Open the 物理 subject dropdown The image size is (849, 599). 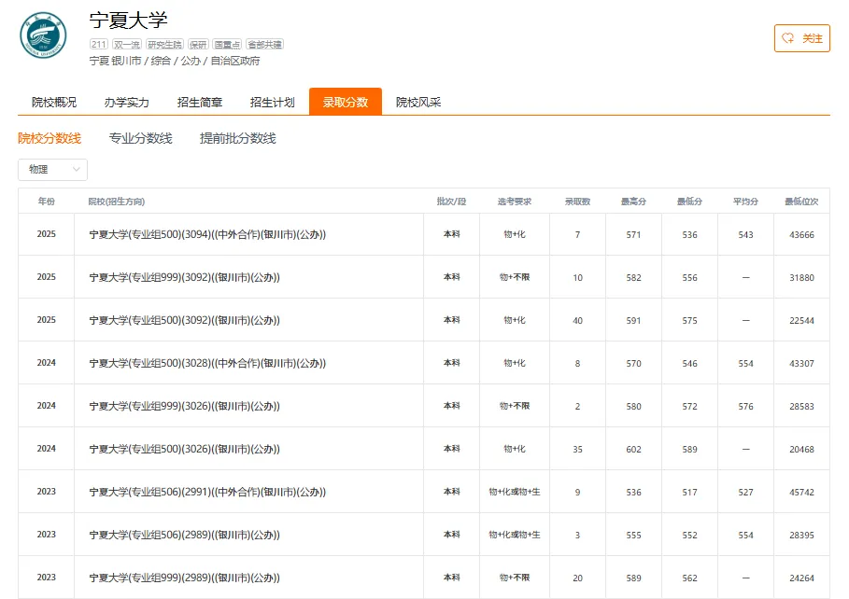pos(52,170)
